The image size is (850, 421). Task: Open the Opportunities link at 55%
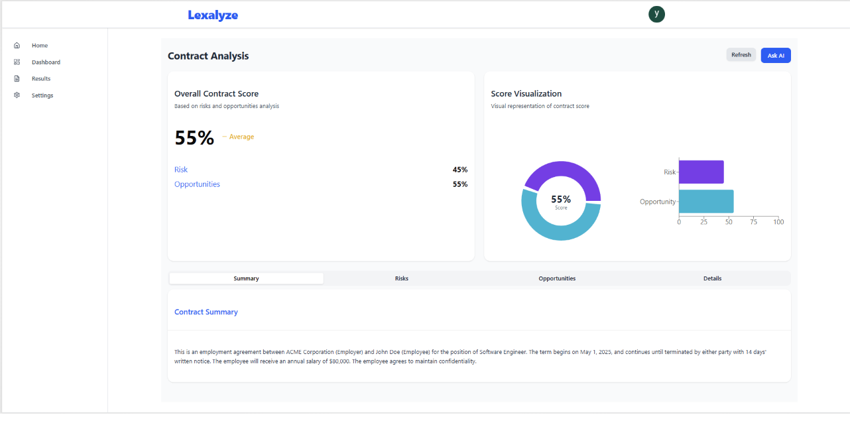click(197, 184)
